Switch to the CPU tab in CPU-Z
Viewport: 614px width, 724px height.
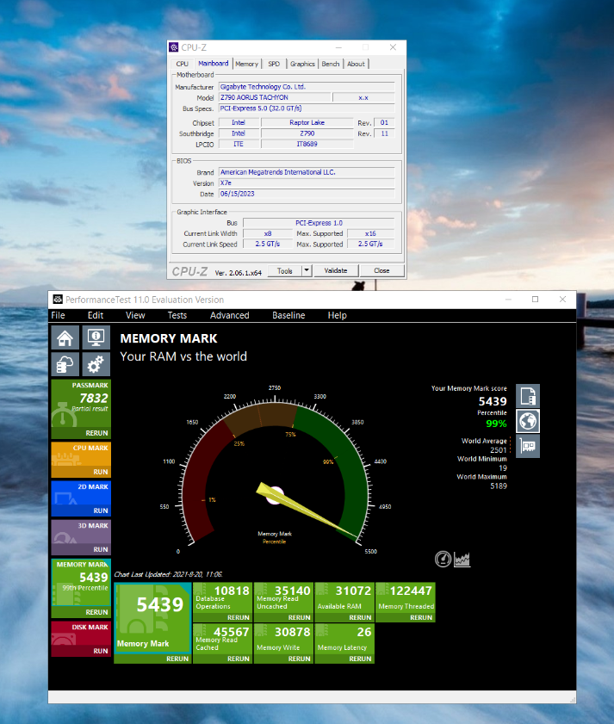tap(182, 64)
